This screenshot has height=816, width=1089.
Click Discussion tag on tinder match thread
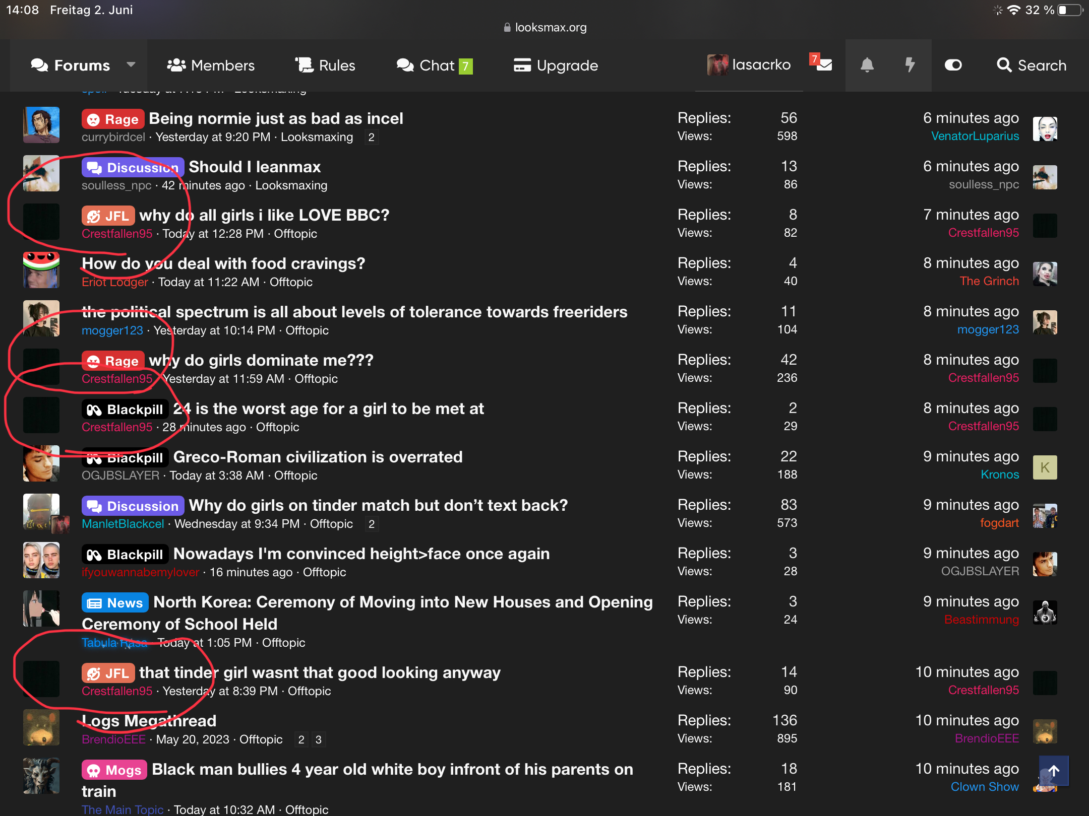tap(133, 506)
